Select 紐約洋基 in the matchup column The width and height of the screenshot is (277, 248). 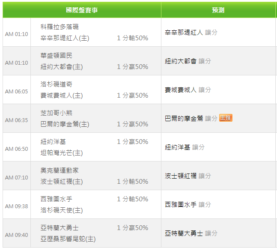pyautogui.click(x=53, y=142)
